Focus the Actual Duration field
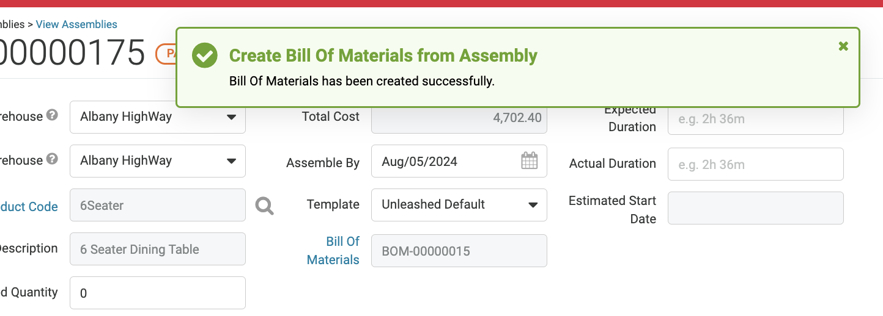This screenshot has width=883, height=316. [x=755, y=164]
